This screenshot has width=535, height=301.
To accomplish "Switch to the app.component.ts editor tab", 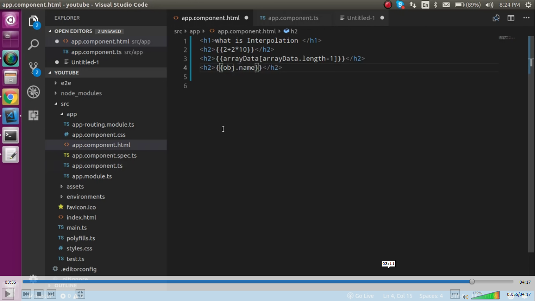I will [293, 18].
